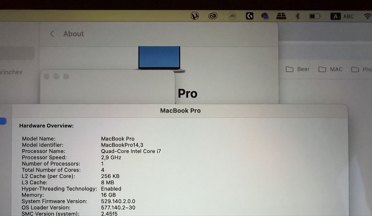Click the MacBook laptop image in About
The width and height of the screenshot is (372, 216).
point(160,59)
